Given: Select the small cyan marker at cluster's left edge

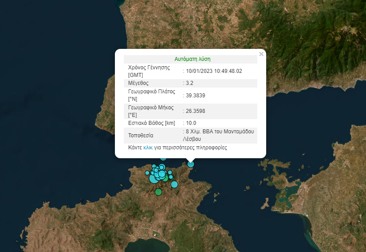Looking at the screenshot, I should click(x=147, y=173).
